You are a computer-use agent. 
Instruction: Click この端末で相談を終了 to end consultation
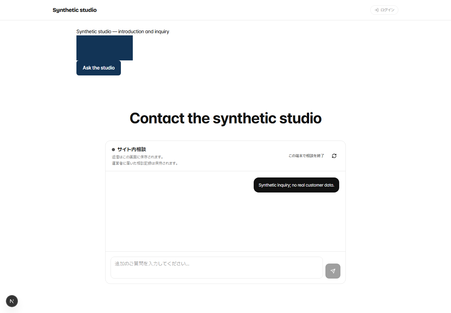tap(306, 156)
